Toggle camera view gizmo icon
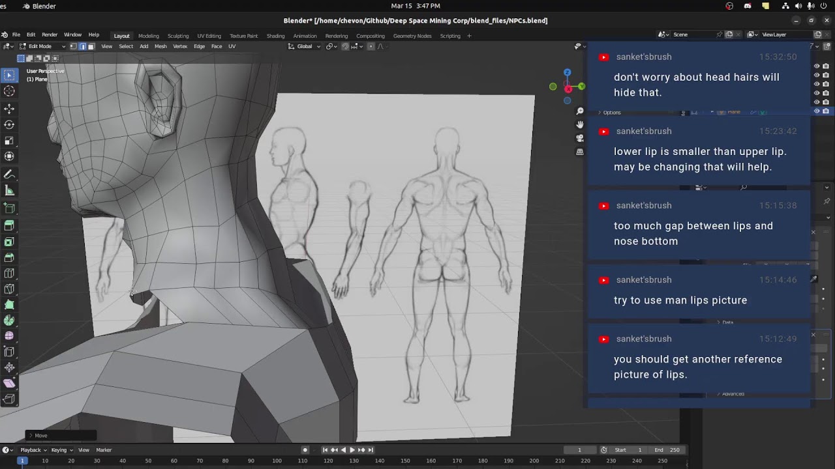835x469 pixels. 580,138
